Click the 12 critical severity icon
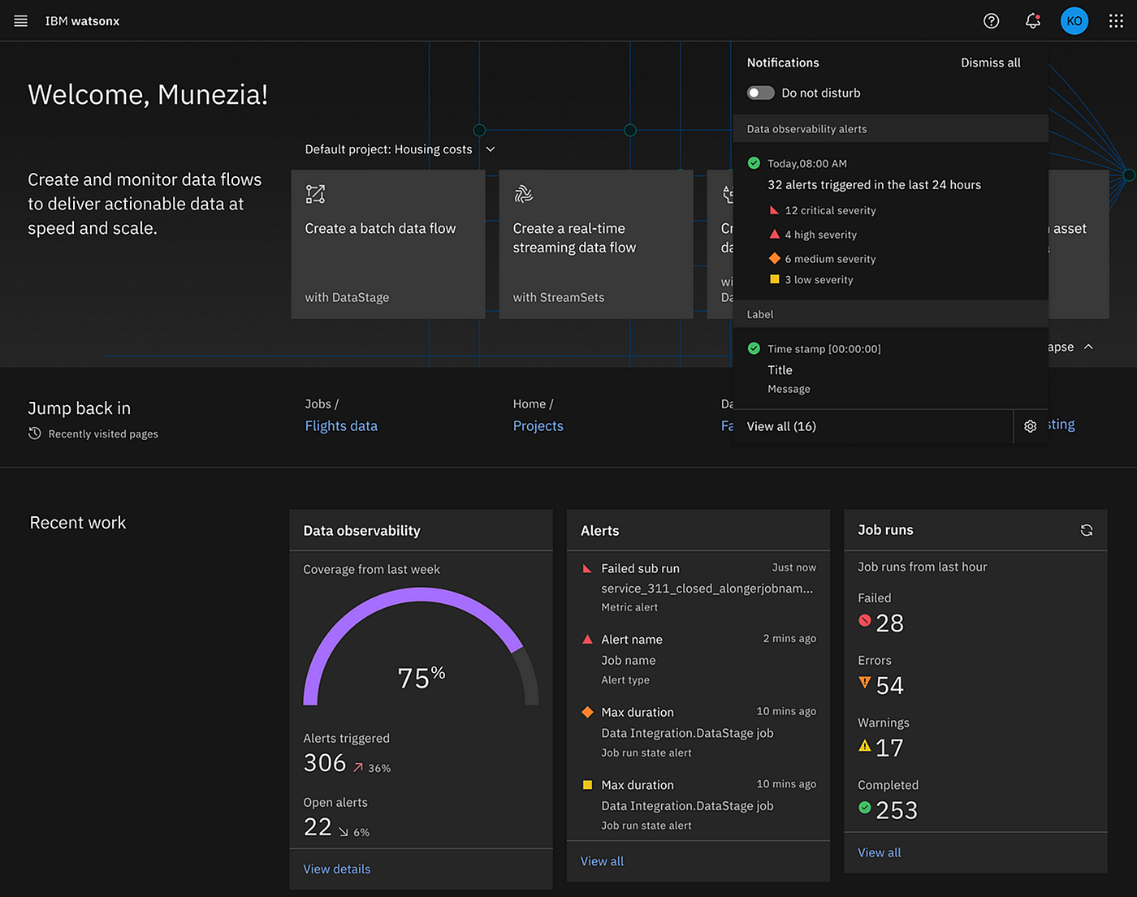This screenshot has height=897, width=1137. tap(774, 210)
